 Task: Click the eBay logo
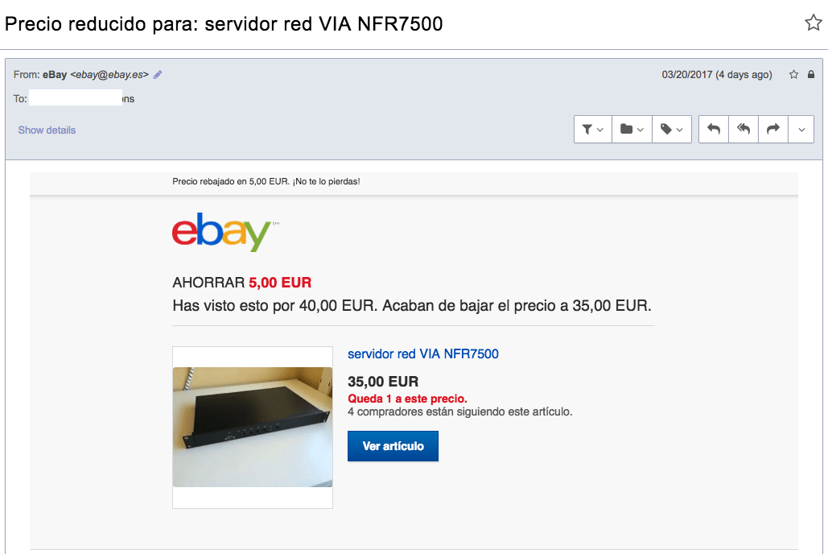[x=222, y=232]
